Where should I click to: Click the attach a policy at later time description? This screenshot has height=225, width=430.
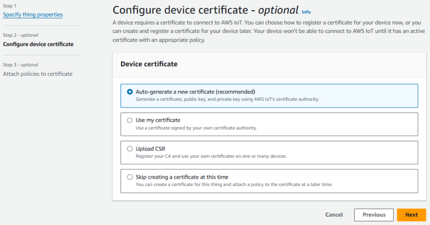(234, 185)
